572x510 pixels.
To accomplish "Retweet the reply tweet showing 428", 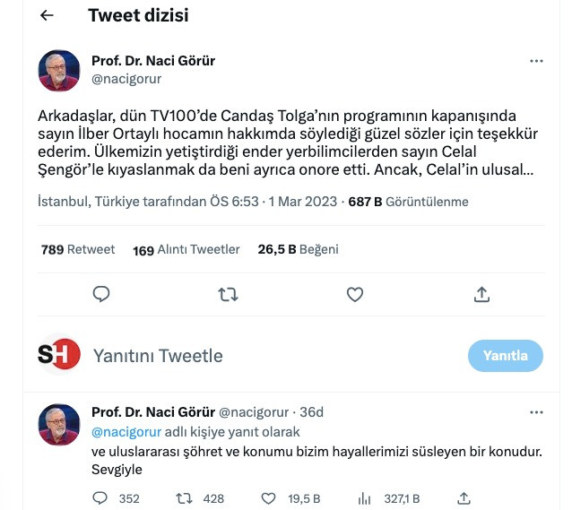I will tap(200, 498).
